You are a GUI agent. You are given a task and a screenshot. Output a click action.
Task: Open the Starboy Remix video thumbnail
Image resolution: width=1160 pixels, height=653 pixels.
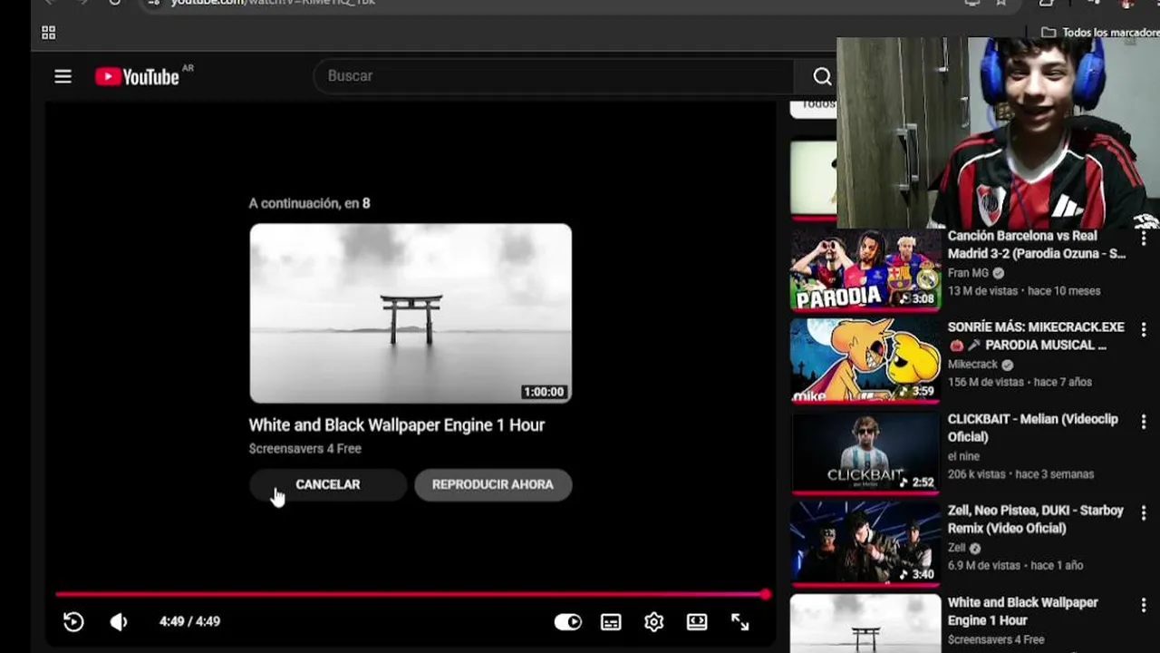coord(865,543)
